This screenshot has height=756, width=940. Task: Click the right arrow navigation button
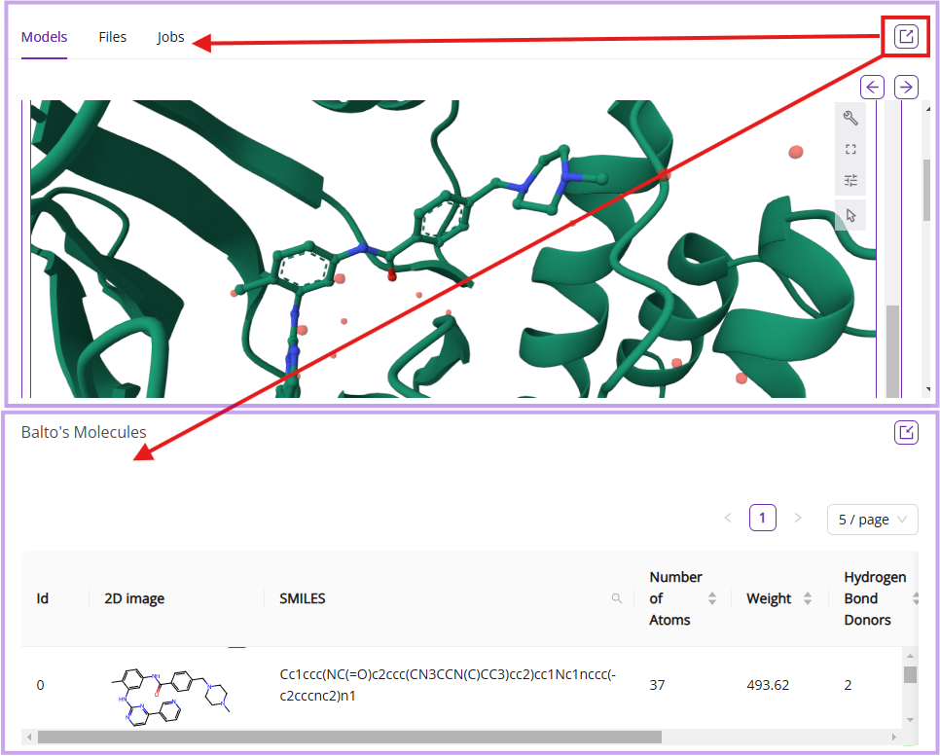coord(906,87)
